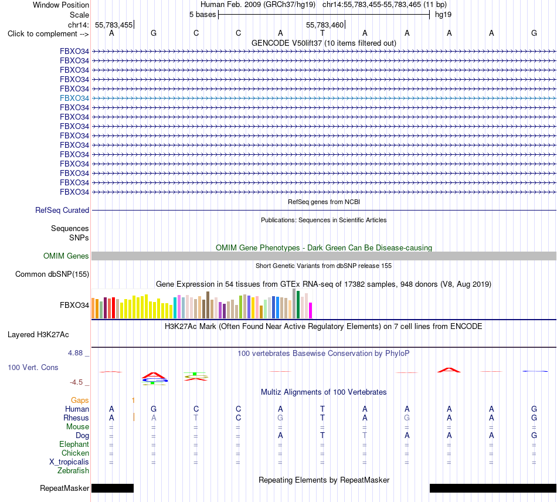Image resolution: width=557 pixels, height=502 pixels.
Task: Click '100 vertebrates Basewise Conservation by PhyloP' title
Action: (324, 353)
